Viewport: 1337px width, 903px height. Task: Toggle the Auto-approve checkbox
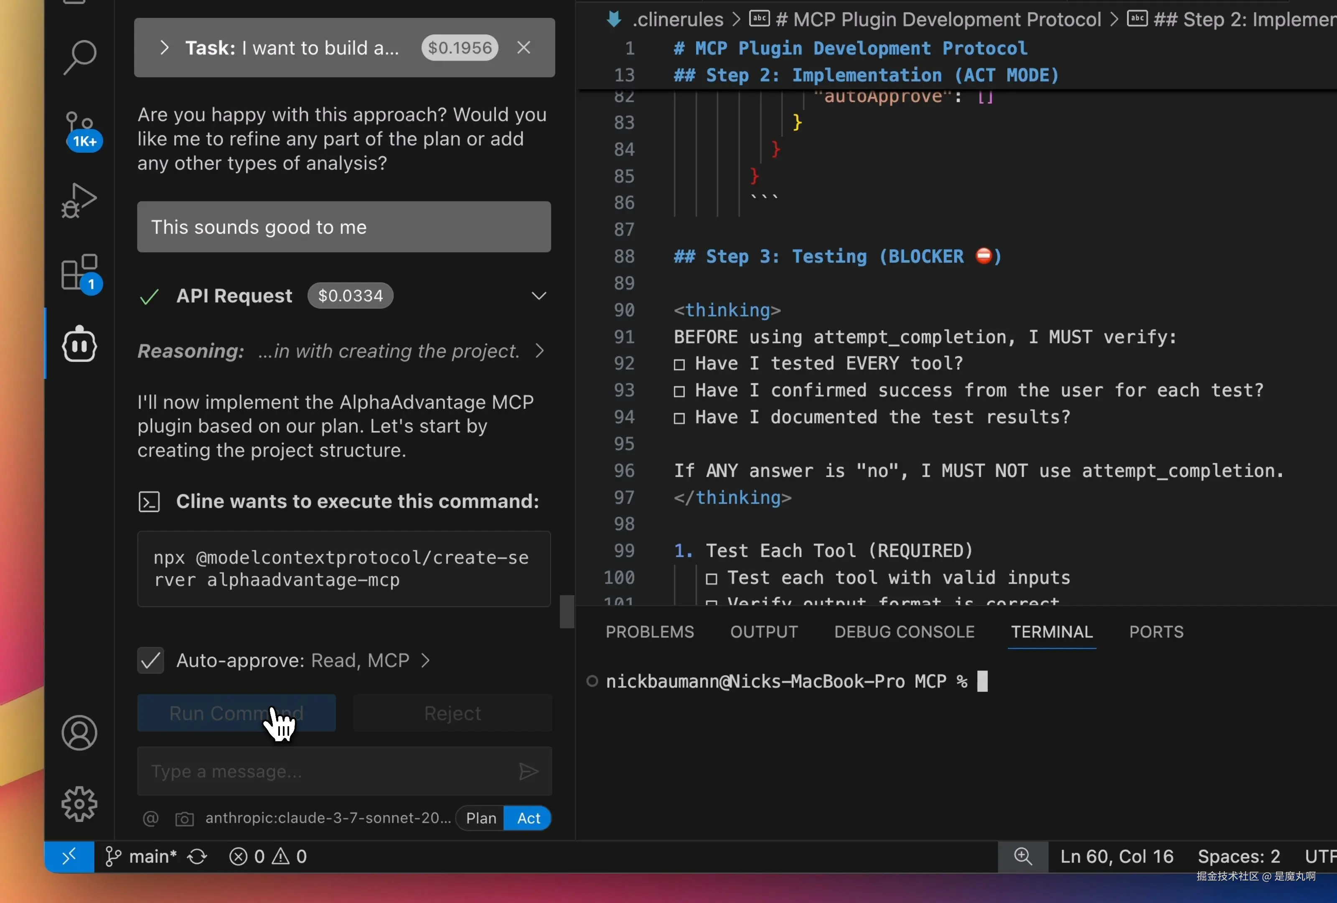[x=151, y=660]
